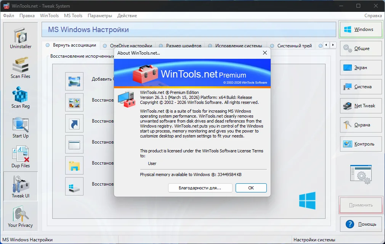Click the picture icon for adding association

(x=74, y=81)
